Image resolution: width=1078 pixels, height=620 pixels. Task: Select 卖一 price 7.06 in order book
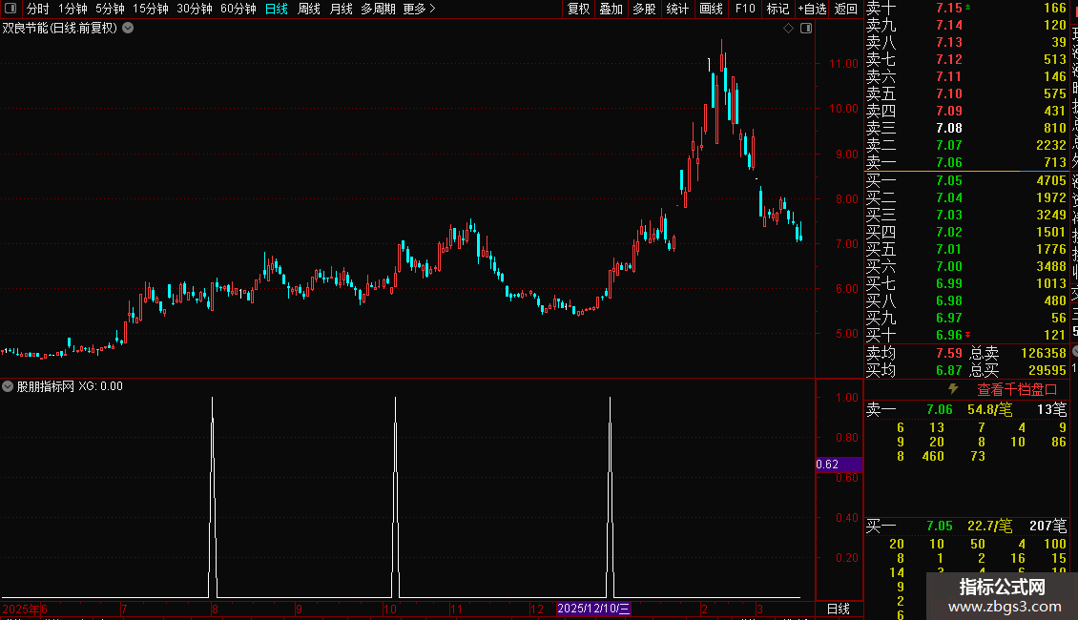tap(949, 162)
